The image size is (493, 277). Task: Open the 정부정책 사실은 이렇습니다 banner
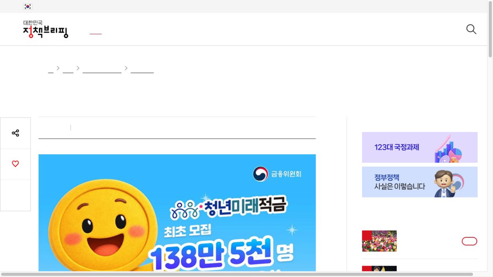tap(419, 182)
